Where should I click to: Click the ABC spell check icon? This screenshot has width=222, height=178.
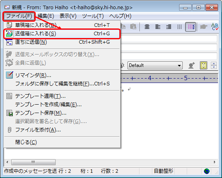215,26
